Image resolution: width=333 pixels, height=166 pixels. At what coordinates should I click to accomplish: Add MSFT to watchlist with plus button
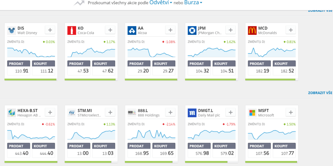290,112
